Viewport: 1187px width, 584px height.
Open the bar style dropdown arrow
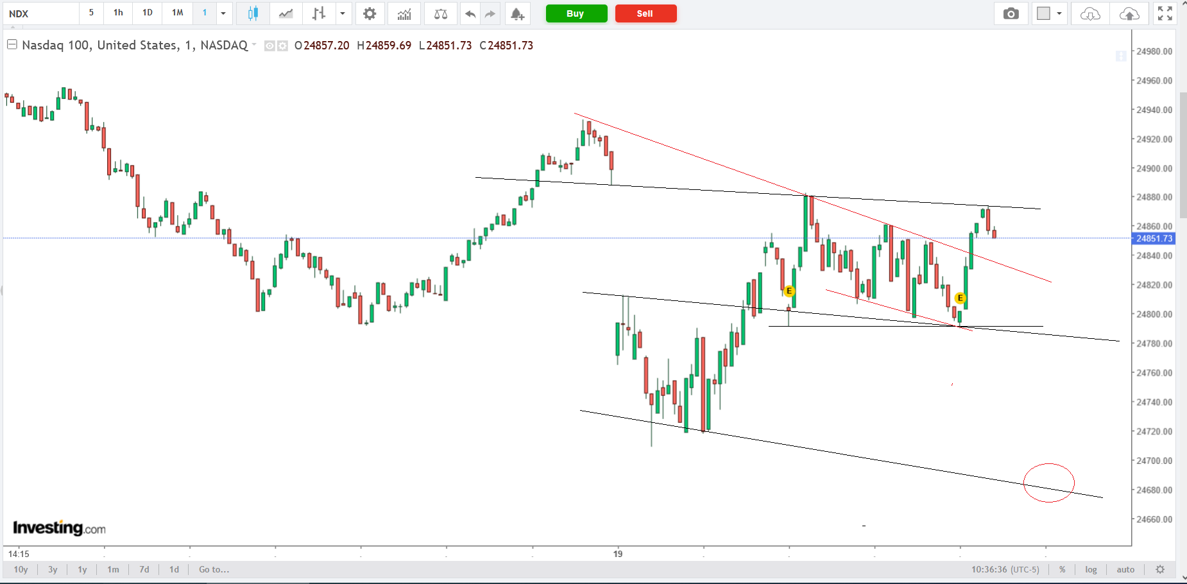pos(343,13)
